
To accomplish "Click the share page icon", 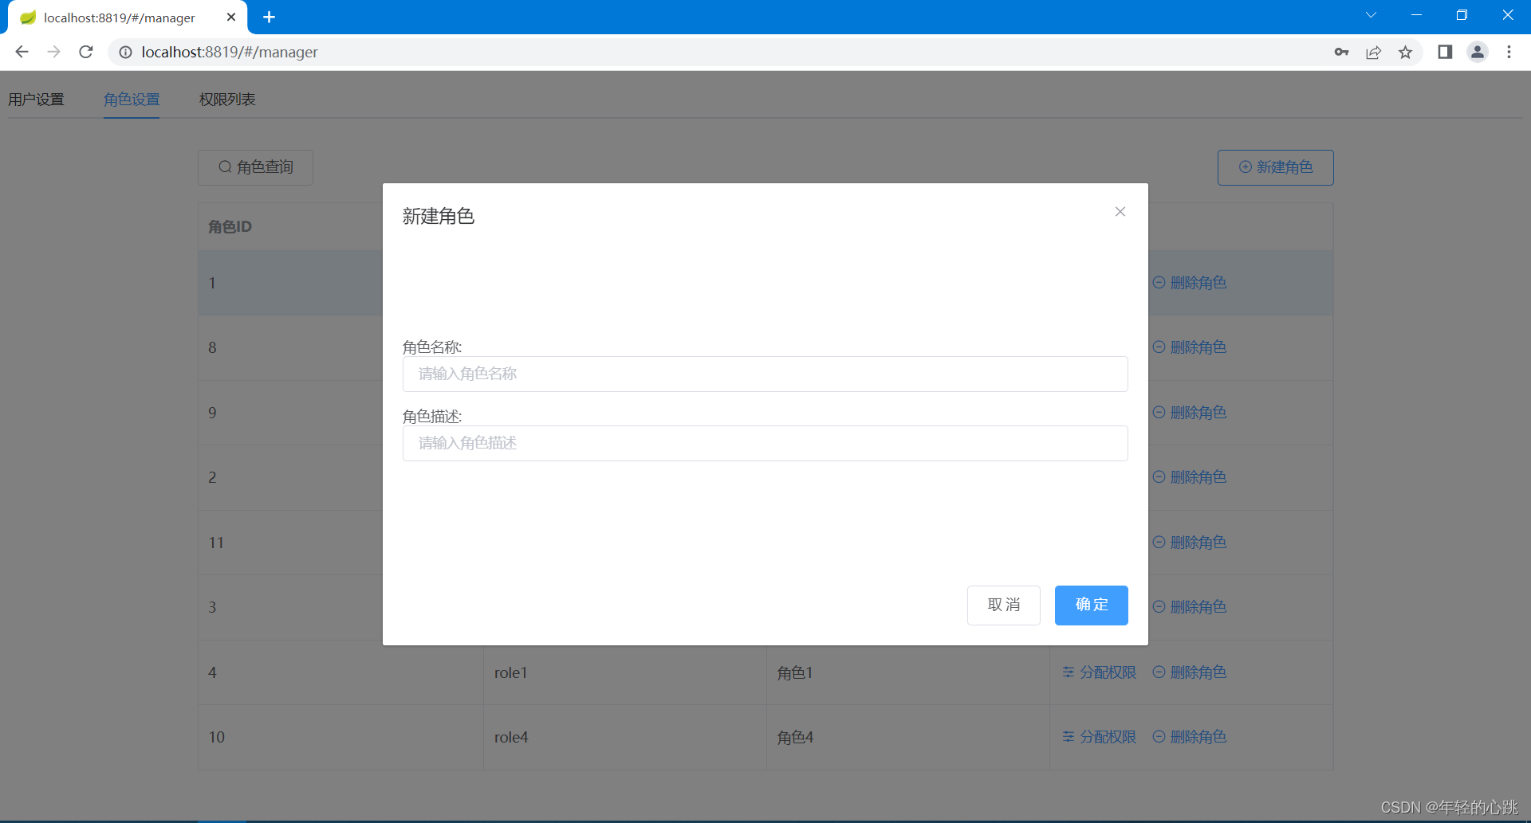I will coord(1373,52).
